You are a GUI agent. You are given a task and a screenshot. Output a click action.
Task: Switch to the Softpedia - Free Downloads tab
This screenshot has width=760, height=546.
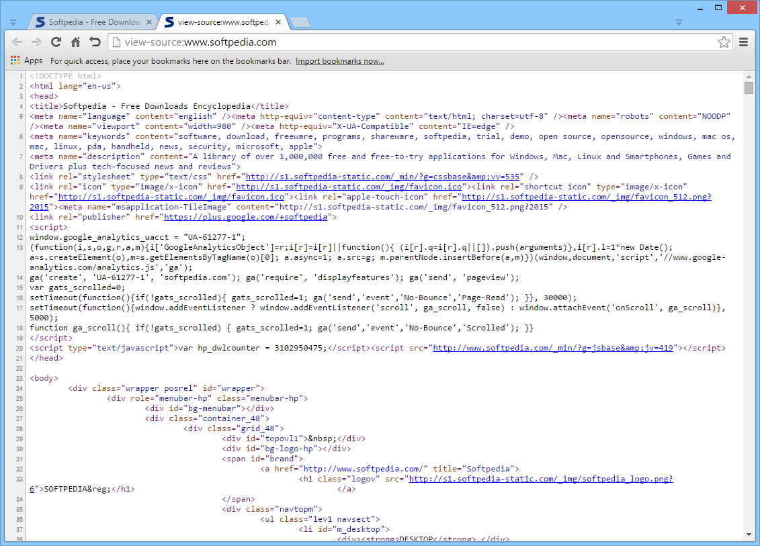click(x=93, y=22)
